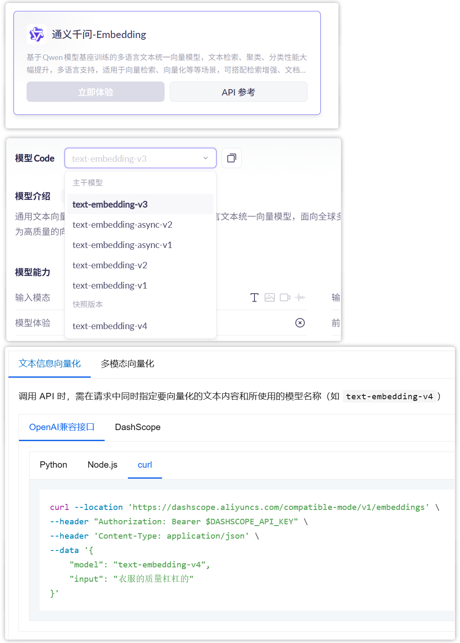The height and width of the screenshot is (643, 460).
Task: Show the Node.js code sample tab
Action: click(x=103, y=465)
